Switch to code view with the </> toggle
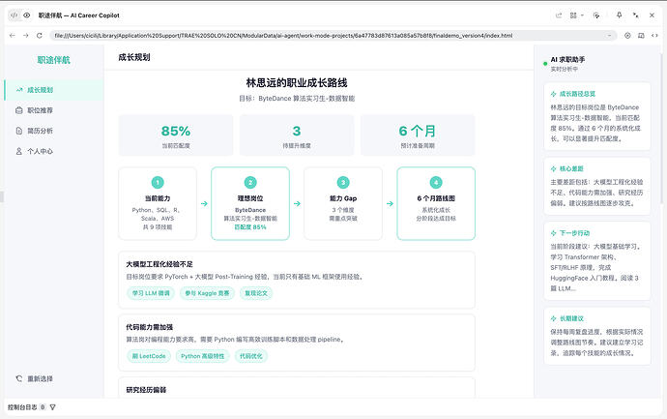Viewport: 667px width, 419px height. click(14, 15)
